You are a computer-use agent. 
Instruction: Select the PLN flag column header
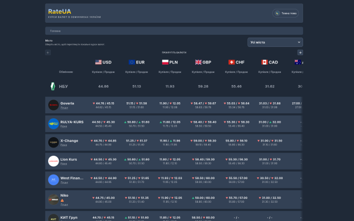(170, 62)
